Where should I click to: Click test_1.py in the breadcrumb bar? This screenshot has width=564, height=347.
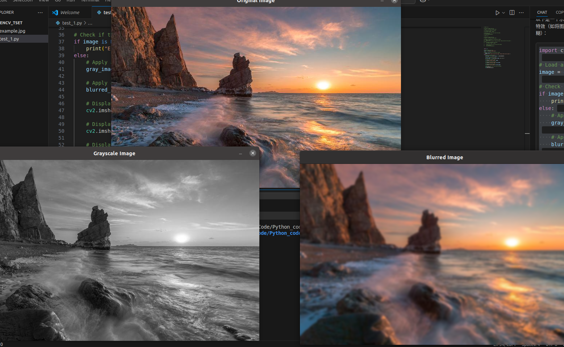coord(72,23)
